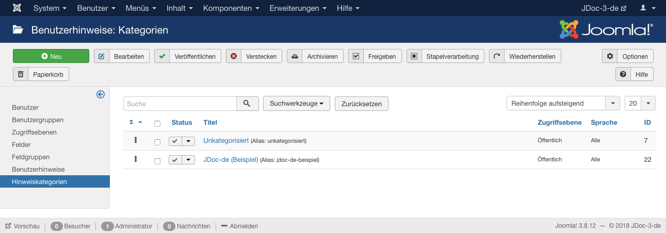Click the Hilfe question mark toolbar button
This screenshot has height=233, width=666.
pos(635,74)
